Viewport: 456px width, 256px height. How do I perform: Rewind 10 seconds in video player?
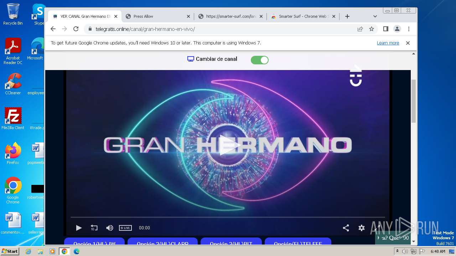(94, 228)
